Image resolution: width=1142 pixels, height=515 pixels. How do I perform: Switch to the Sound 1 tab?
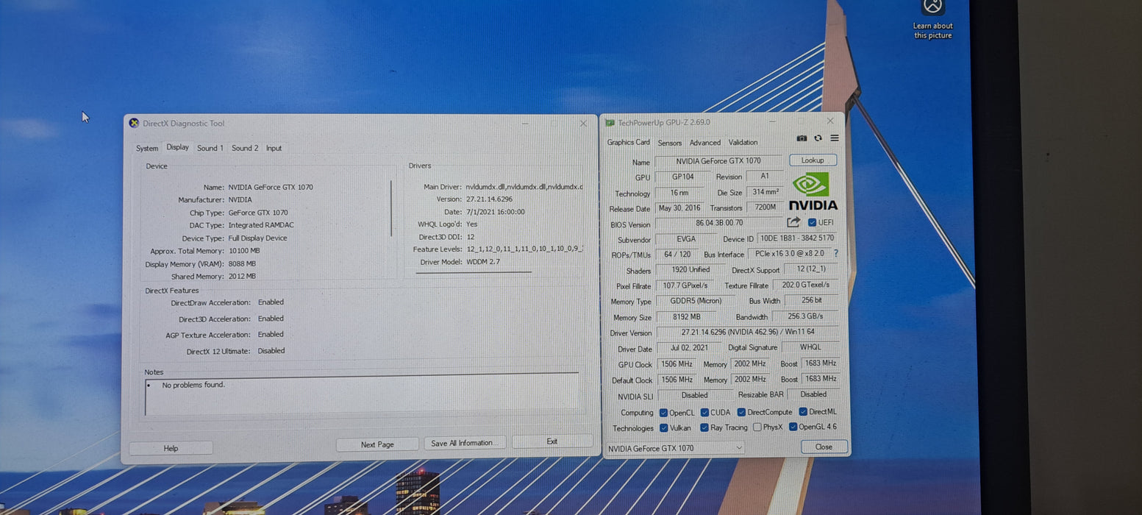coord(210,148)
